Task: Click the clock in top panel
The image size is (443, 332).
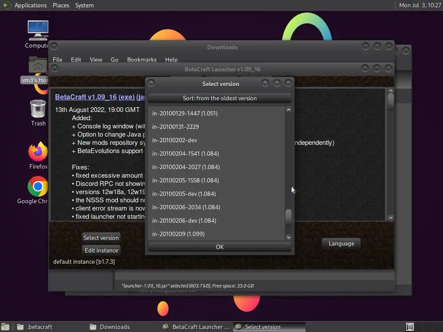Action: (x=420, y=5)
